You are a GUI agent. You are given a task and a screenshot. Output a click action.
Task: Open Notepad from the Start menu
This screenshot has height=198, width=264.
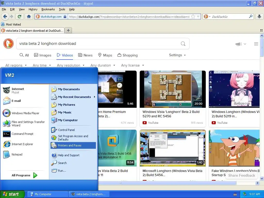(x=24, y=154)
